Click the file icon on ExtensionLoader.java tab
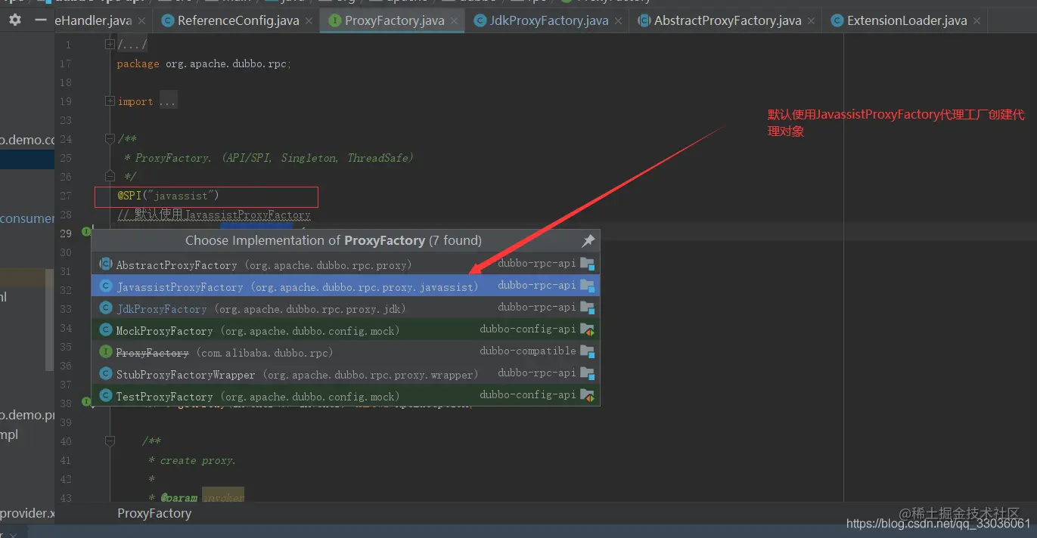1037x538 pixels. pyautogui.click(x=837, y=20)
